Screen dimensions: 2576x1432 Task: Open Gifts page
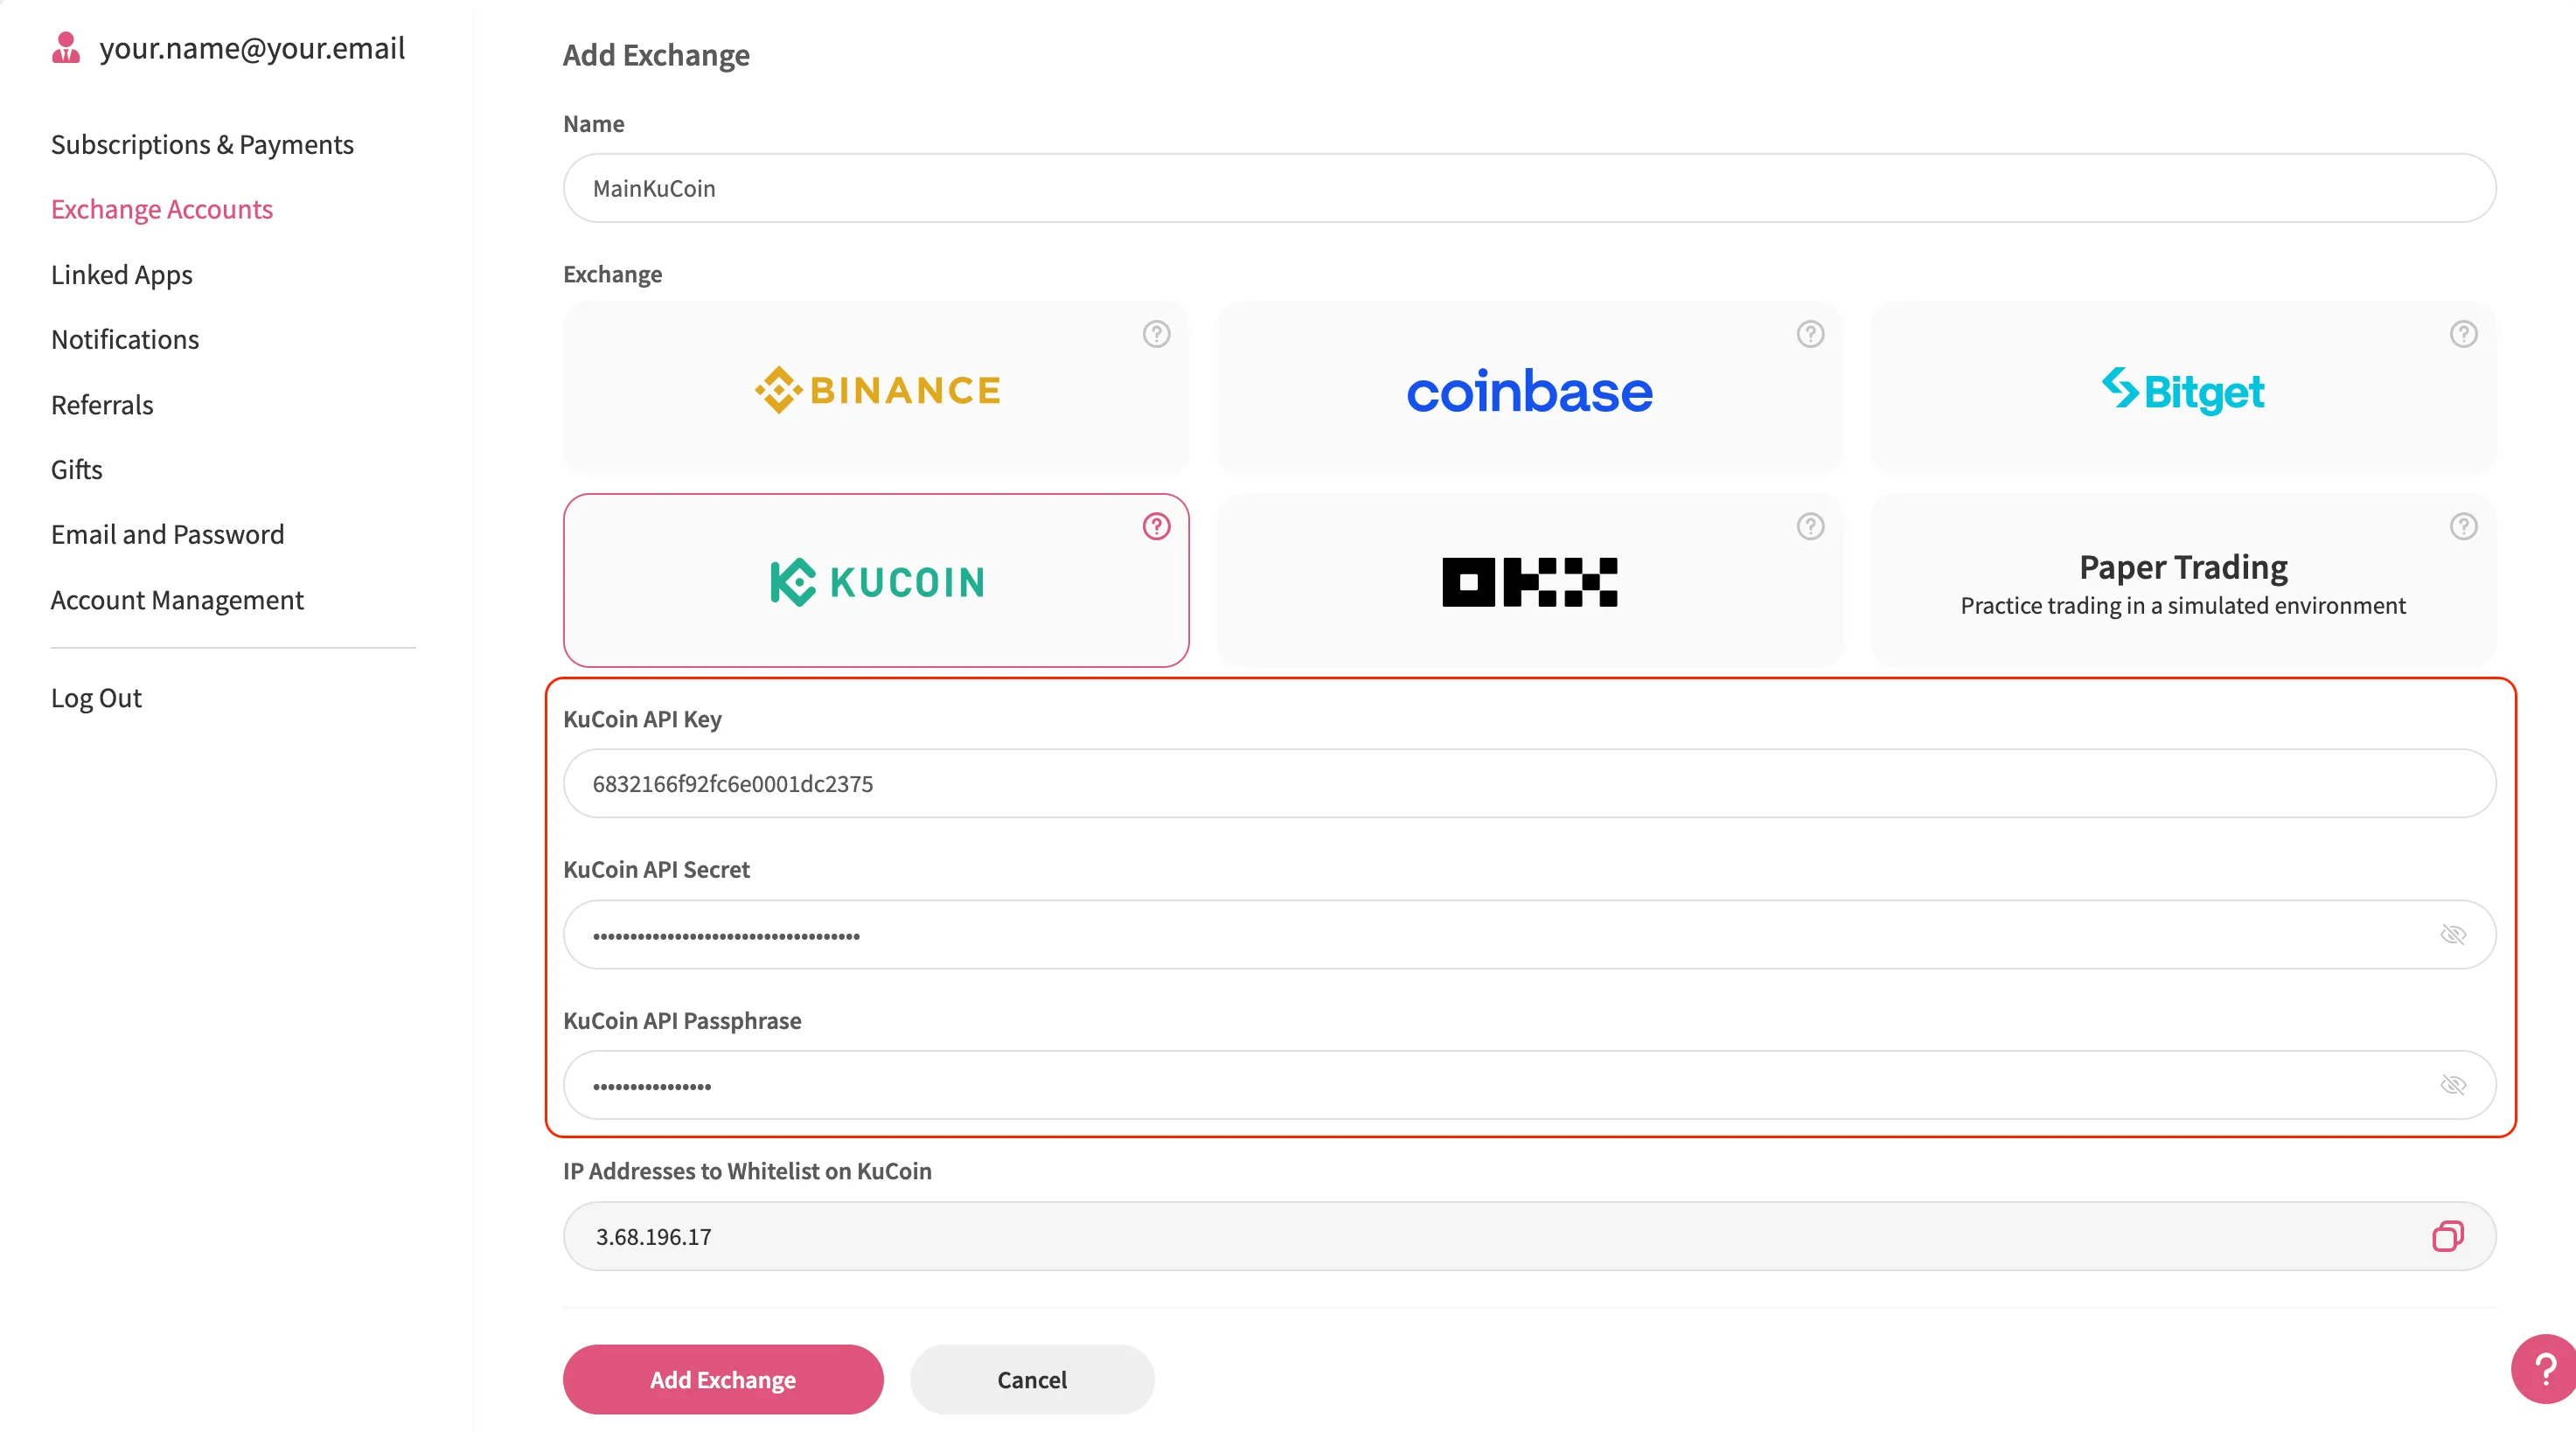[77, 469]
